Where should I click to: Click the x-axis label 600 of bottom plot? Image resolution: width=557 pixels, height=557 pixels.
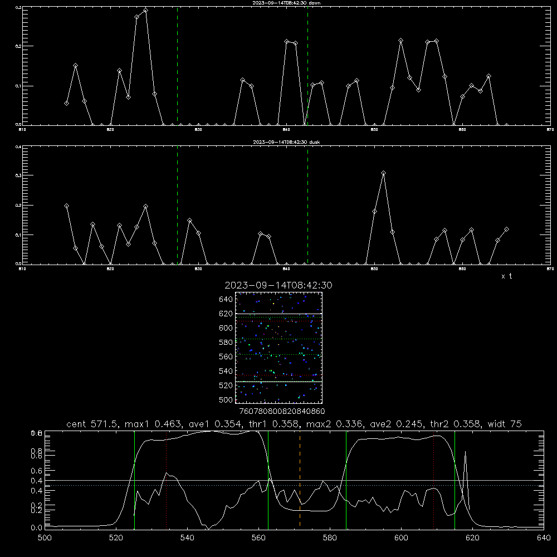point(402,538)
